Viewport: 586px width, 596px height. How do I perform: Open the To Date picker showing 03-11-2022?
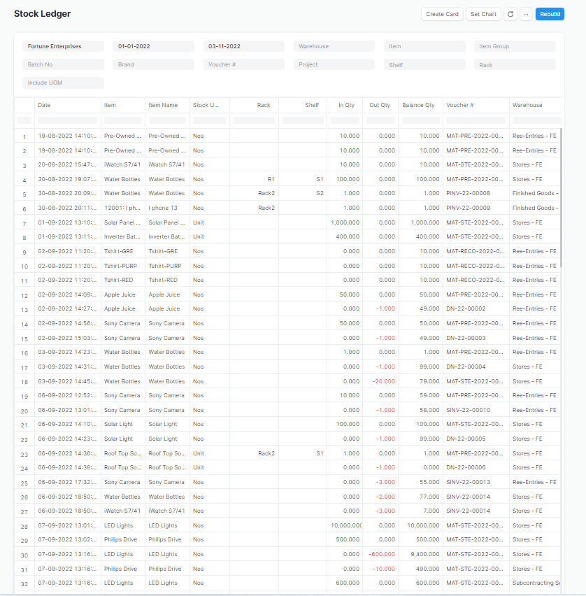point(243,46)
